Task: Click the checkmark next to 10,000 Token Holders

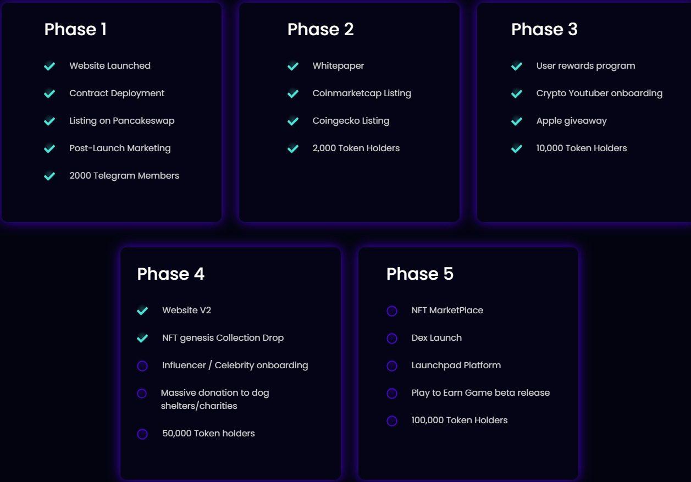Action: tap(517, 148)
